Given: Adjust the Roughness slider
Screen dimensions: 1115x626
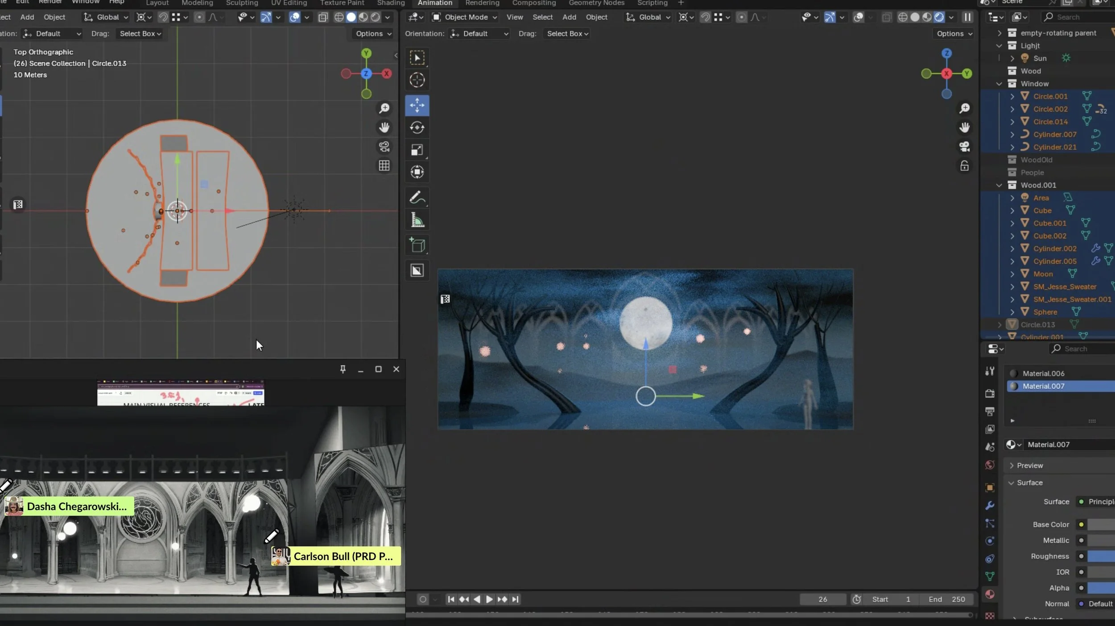Looking at the screenshot, I should [1101, 556].
